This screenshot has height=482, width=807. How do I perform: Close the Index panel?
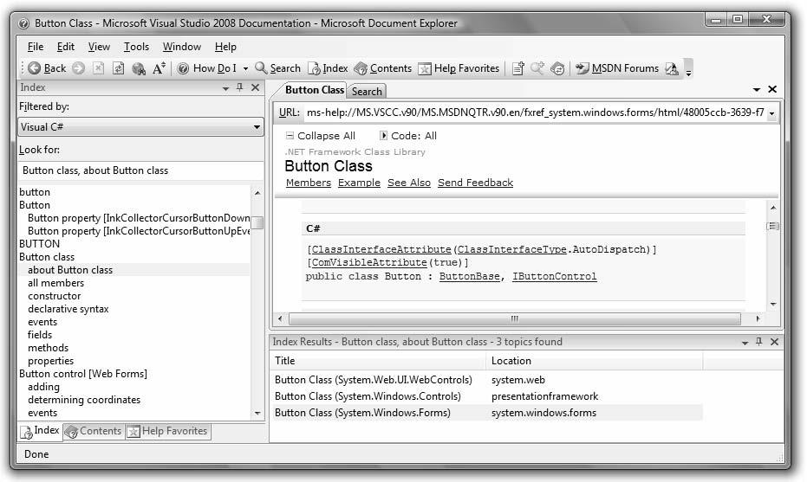[x=255, y=87]
